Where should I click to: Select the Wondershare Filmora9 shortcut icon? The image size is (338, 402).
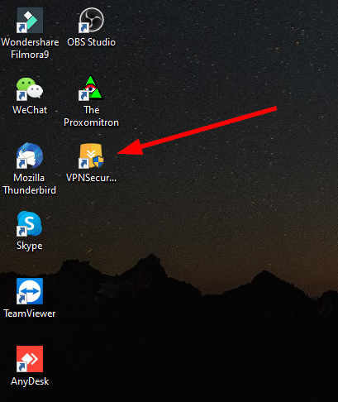[x=30, y=20]
